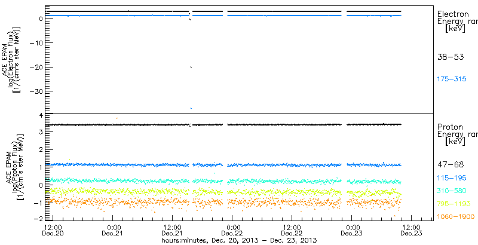Click the 'Proton' legend heading
478x245 pixels.
451,127
